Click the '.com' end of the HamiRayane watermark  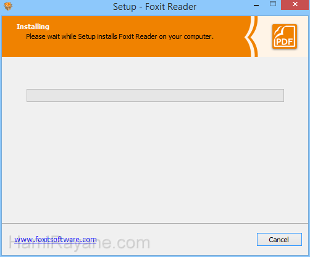pyautogui.click(x=133, y=243)
